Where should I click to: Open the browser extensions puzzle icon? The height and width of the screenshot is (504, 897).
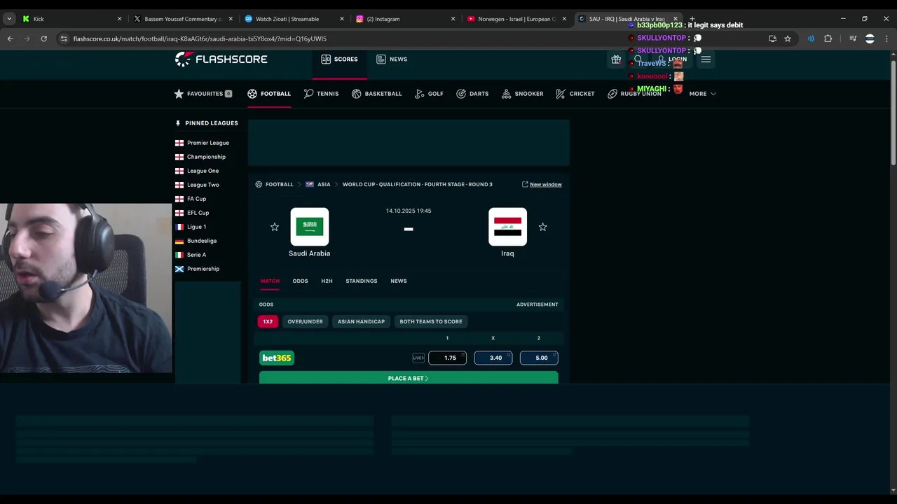pos(828,38)
